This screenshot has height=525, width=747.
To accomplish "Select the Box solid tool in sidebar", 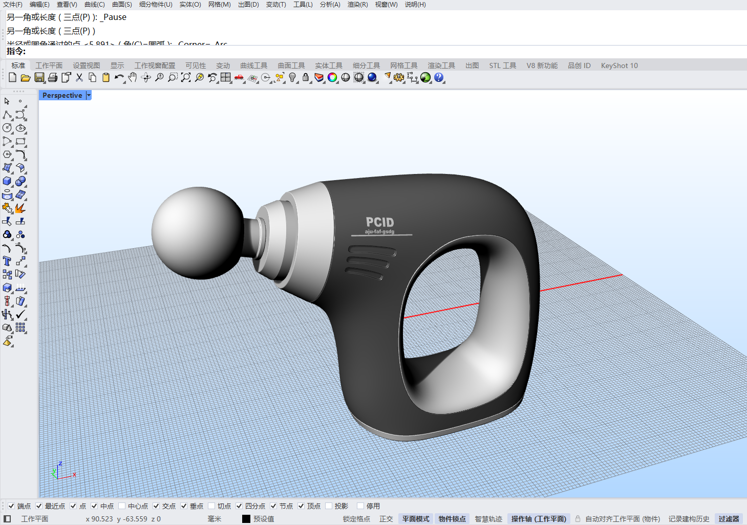I will pos(7,181).
